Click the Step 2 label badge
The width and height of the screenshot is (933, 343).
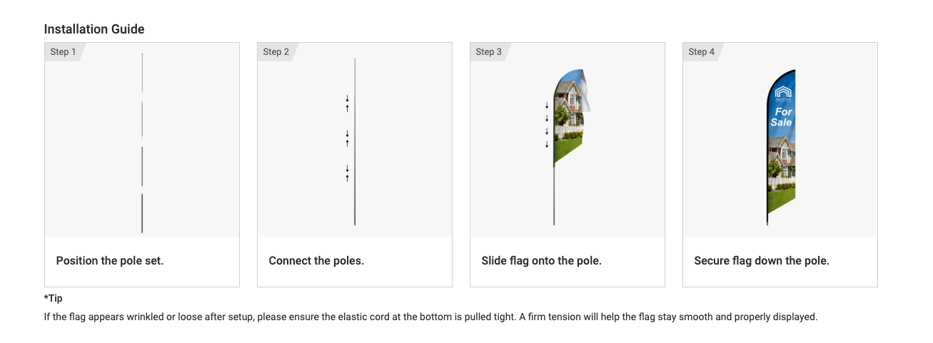pyautogui.click(x=276, y=52)
